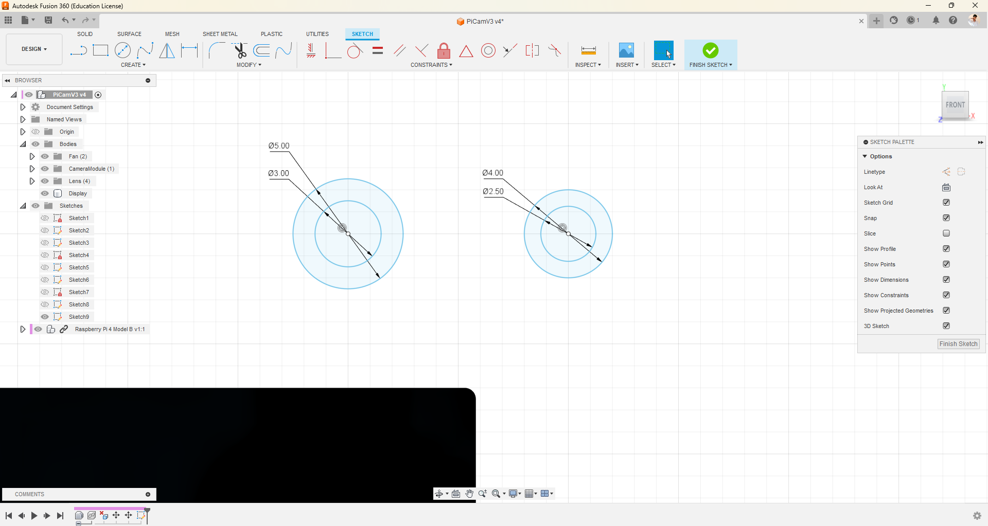The height and width of the screenshot is (526, 988).
Task: Click the timeline play button
Action: pos(34,516)
